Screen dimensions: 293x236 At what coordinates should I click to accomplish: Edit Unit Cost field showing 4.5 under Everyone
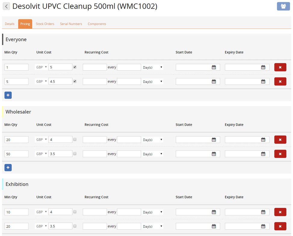point(60,81)
